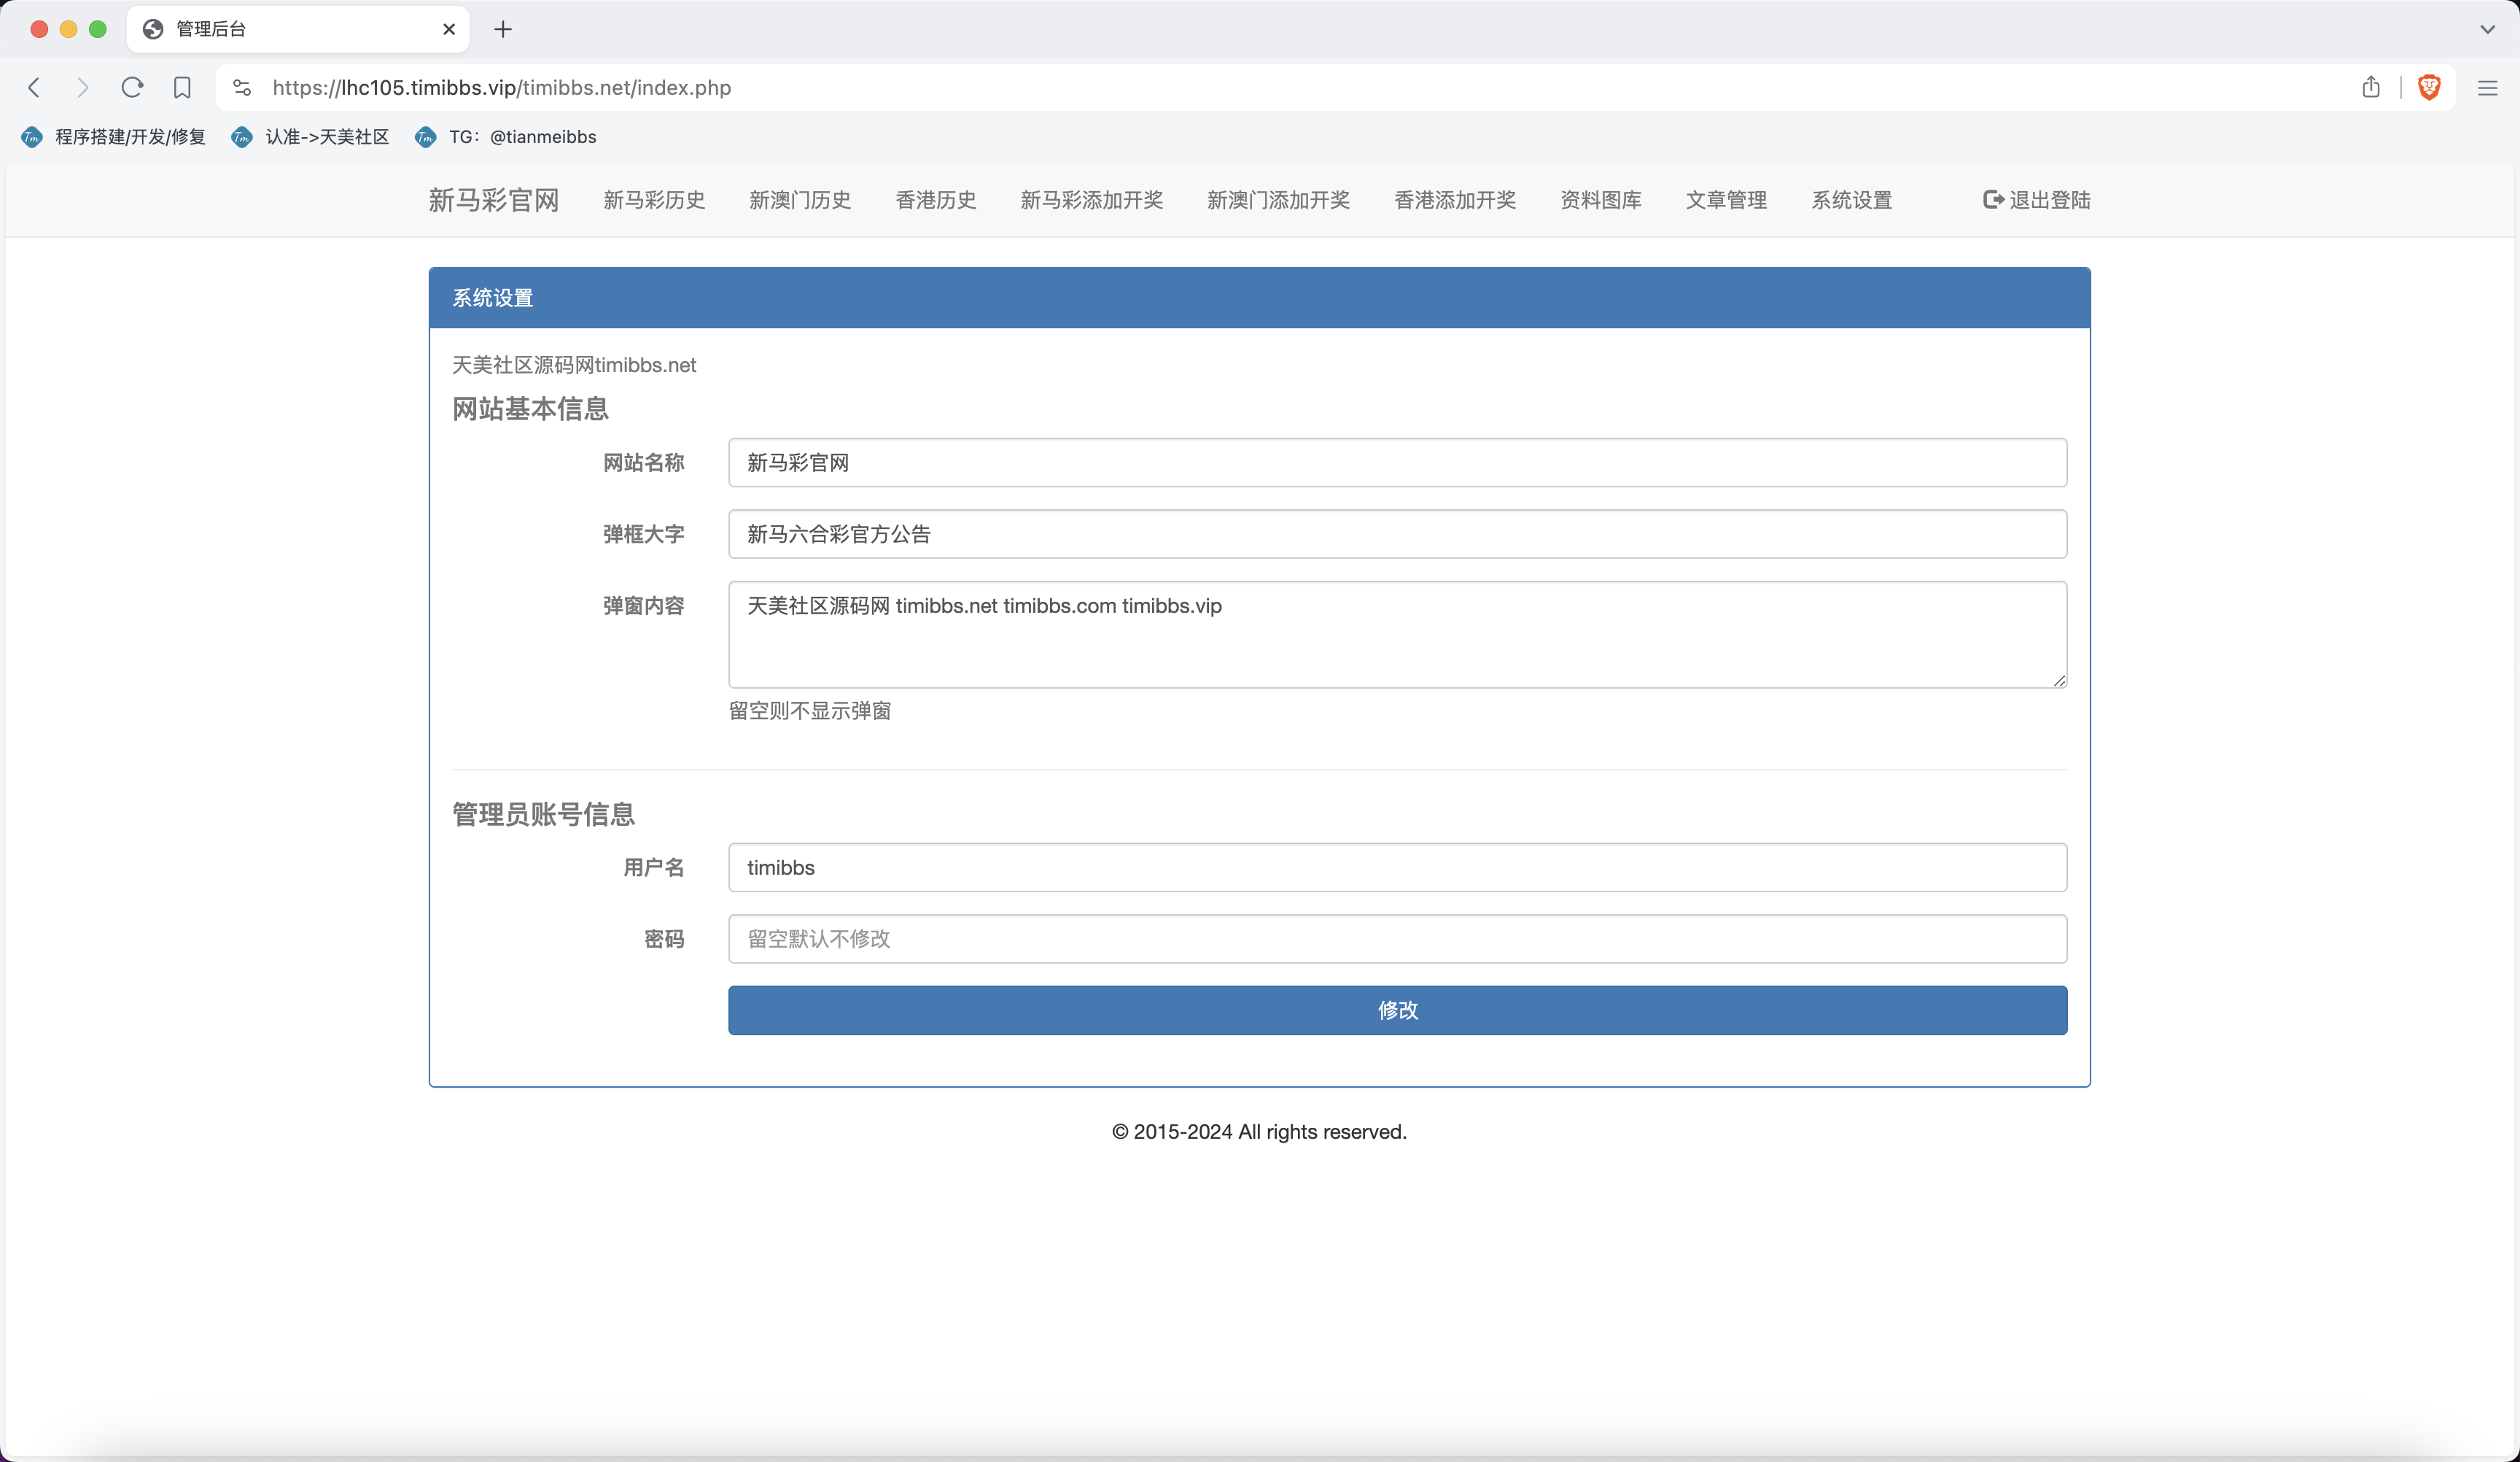Open 新澳门添加开奖 page
The image size is (2520, 1462).
(x=1278, y=200)
